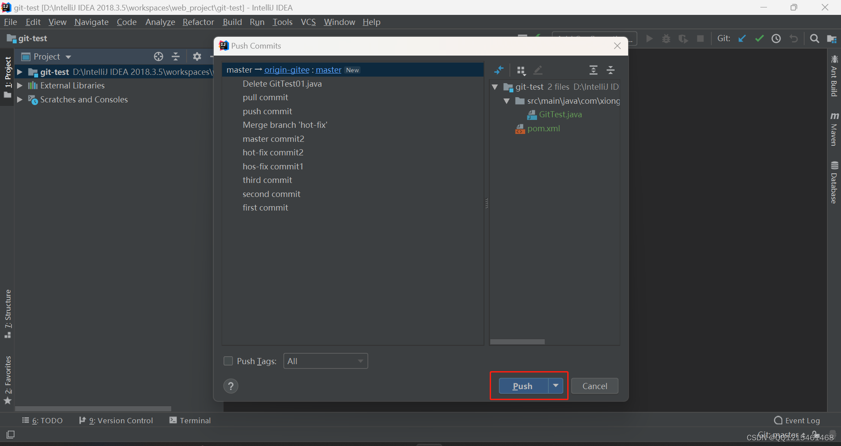Click collapse all icon in changes tree
The width and height of the screenshot is (841, 446).
611,70
